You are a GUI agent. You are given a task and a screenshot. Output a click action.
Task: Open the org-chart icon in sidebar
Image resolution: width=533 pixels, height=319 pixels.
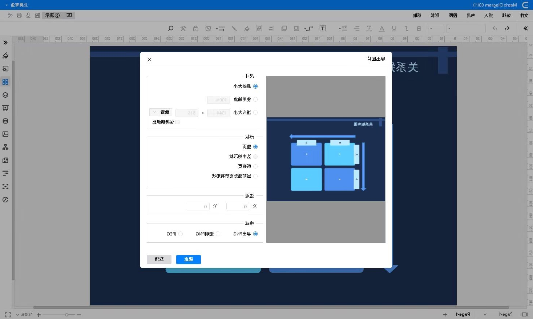tap(5, 147)
